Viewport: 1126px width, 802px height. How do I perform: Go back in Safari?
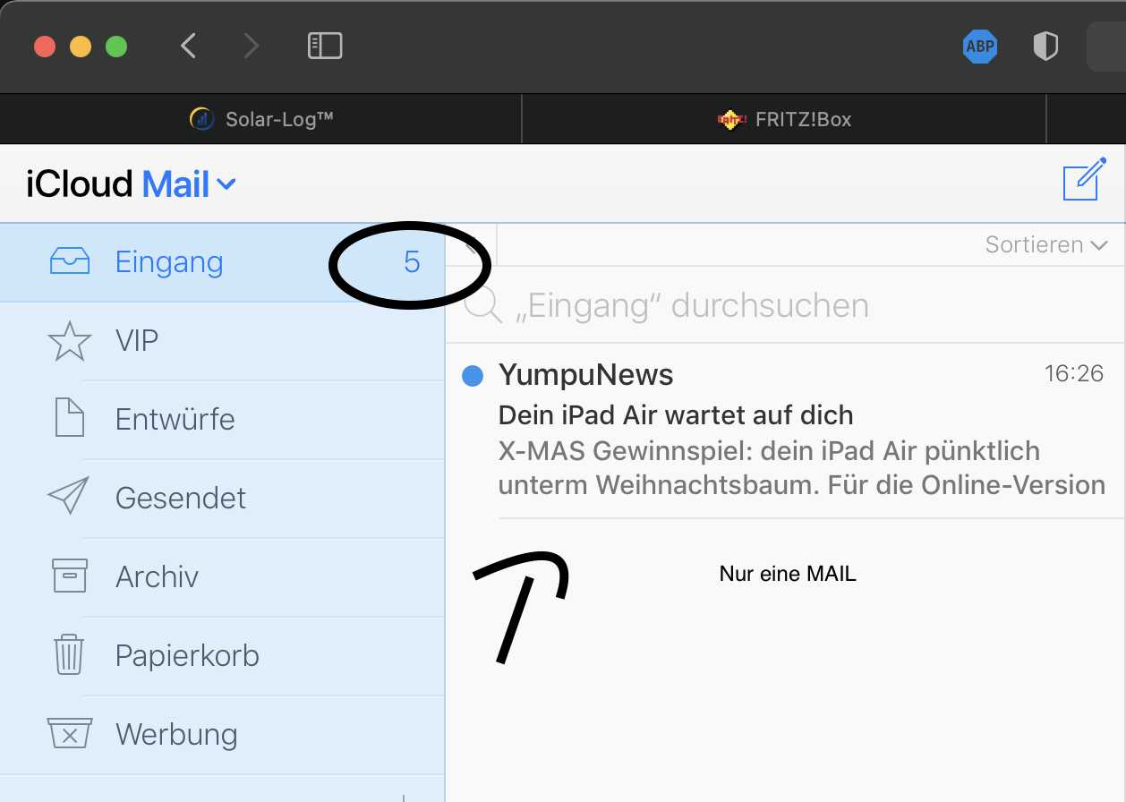point(188,46)
